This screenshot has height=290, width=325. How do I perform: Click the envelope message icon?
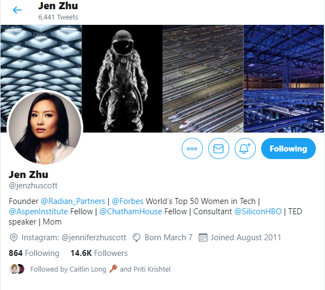218,149
